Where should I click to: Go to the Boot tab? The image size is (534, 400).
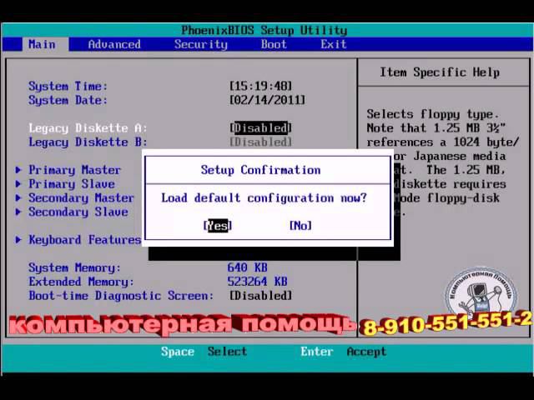click(x=274, y=44)
